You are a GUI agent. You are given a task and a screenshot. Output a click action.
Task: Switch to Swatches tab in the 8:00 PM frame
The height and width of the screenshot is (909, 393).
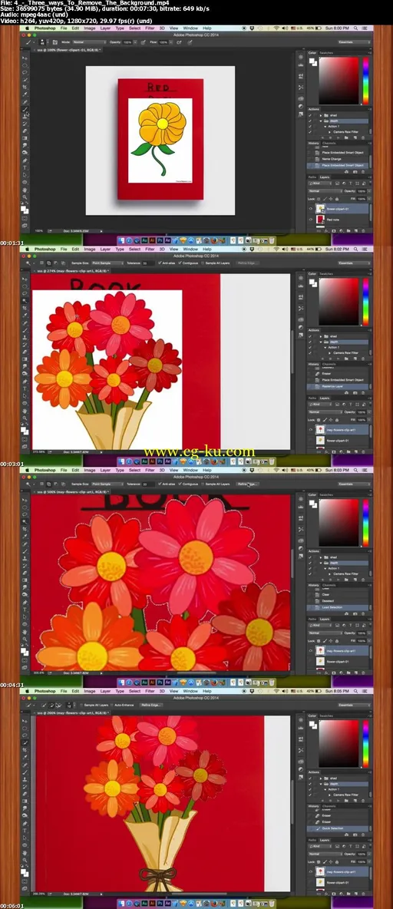(326, 53)
